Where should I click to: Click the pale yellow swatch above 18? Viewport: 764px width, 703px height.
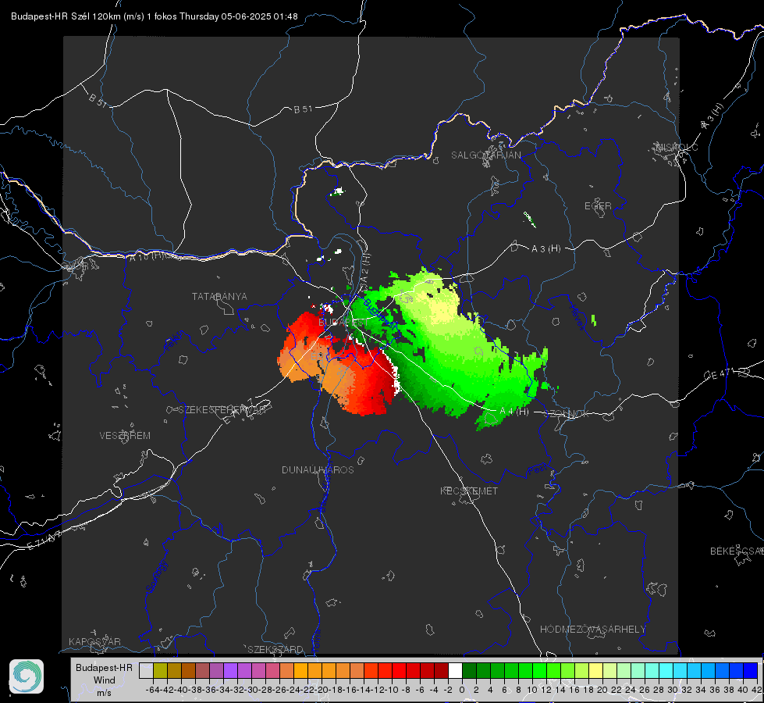click(596, 670)
